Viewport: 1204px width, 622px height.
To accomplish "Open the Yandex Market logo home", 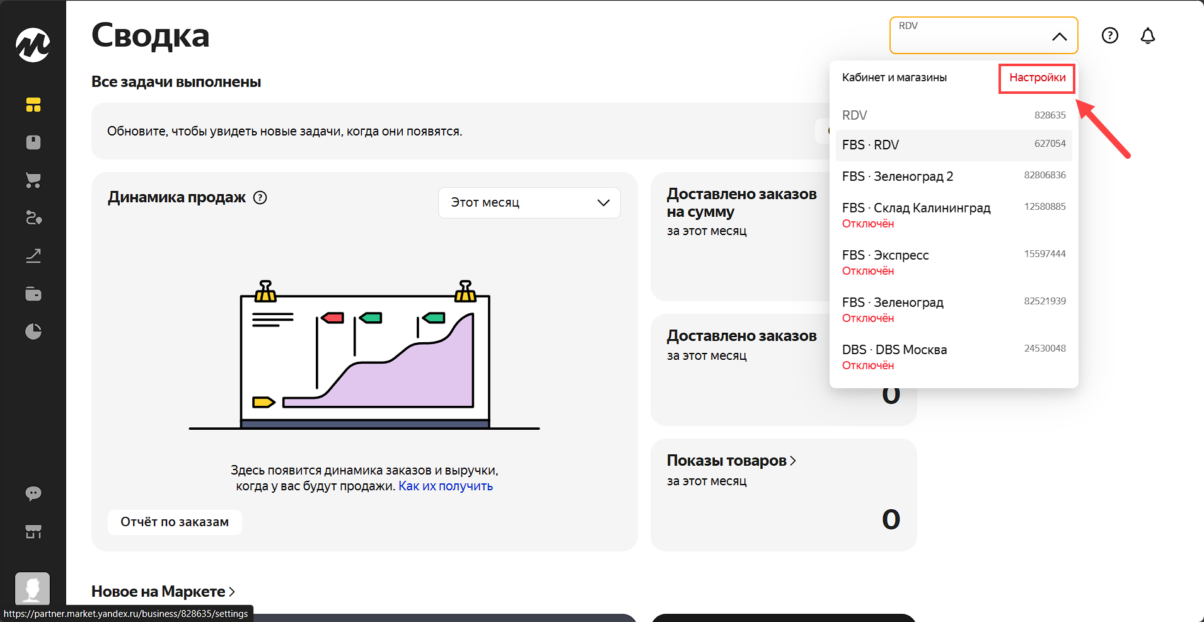I will coord(33,45).
